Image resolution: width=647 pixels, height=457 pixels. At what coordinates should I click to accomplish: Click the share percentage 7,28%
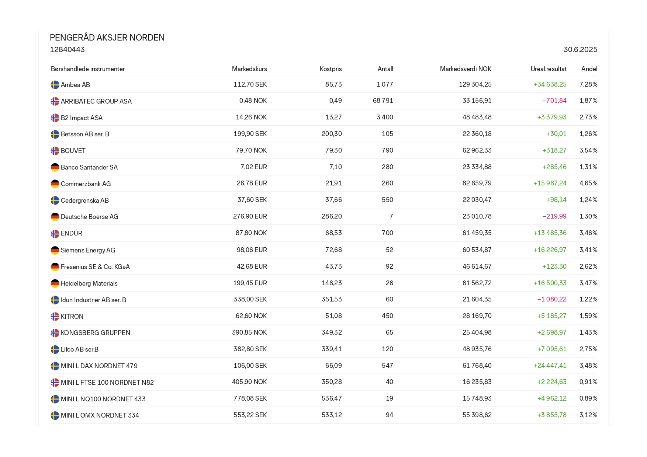click(588, 84)
